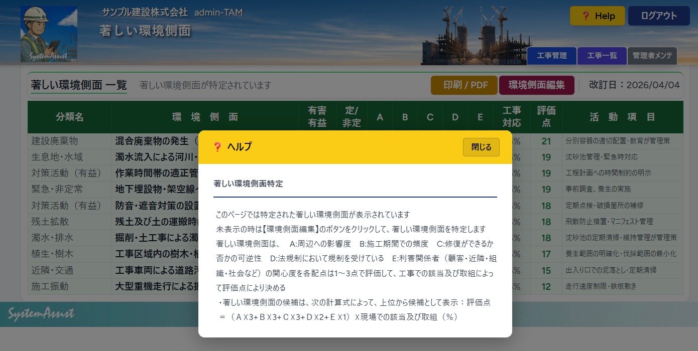Click the 活動項目 column header
Screen dimensions: 698x351
pyautogui.click(x=622, y=117)
